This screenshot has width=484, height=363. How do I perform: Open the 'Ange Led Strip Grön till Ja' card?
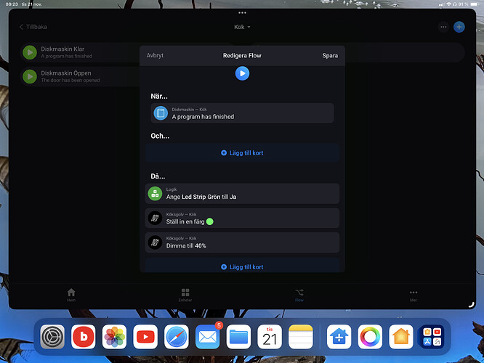(x=242, y=194)
